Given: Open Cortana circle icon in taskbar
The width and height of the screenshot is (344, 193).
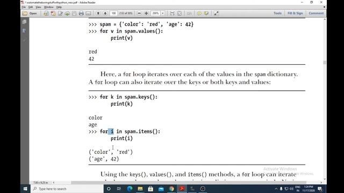Looking at the screenshot, I should tap(109, 189).
